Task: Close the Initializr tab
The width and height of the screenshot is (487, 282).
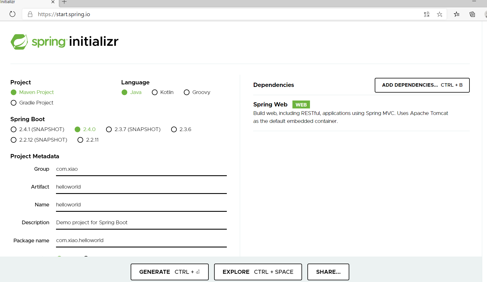Action: pos(53,2)
